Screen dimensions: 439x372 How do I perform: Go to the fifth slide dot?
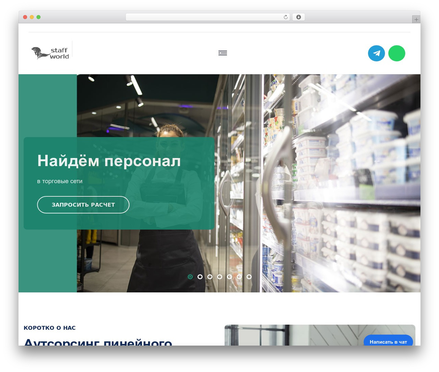coord(229,277)
